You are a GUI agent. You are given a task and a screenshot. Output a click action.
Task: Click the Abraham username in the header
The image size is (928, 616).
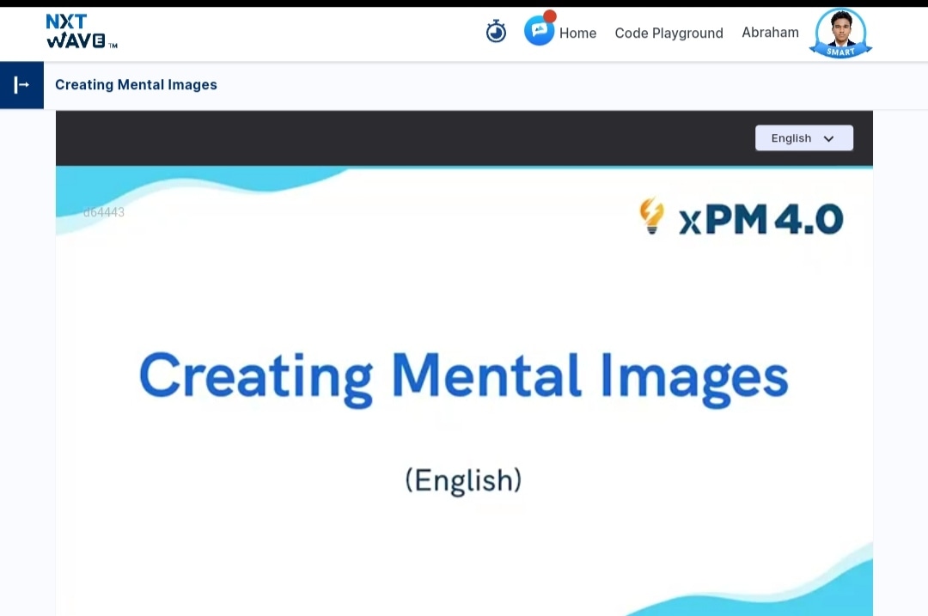[x=770, y=33]
